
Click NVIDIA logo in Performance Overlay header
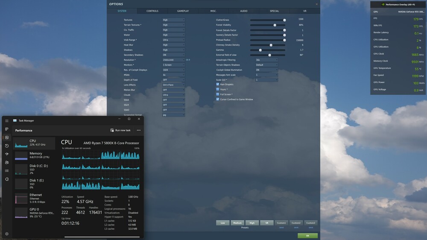click(383, 4)
